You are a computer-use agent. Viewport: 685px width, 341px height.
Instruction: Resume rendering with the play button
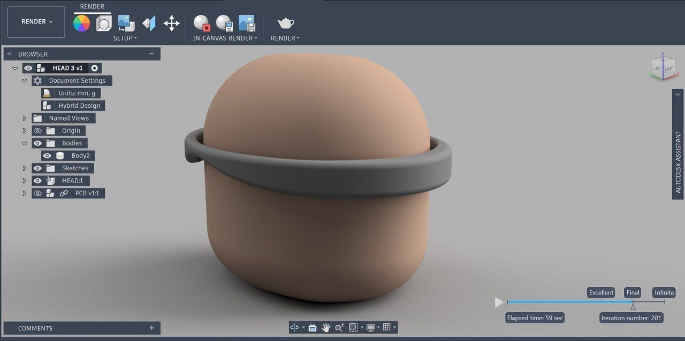coord(499,303)
